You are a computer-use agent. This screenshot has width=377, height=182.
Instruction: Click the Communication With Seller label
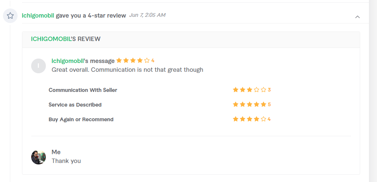(83, 90)
